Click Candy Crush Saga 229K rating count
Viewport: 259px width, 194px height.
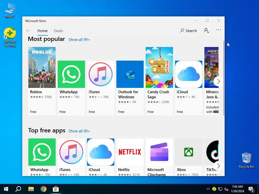tap(165, 102)
